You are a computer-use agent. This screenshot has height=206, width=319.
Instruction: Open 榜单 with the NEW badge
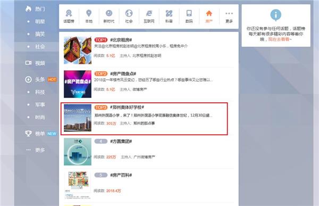point(41,134)
